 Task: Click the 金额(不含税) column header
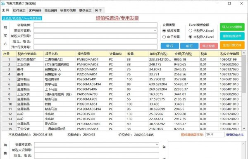186,54
